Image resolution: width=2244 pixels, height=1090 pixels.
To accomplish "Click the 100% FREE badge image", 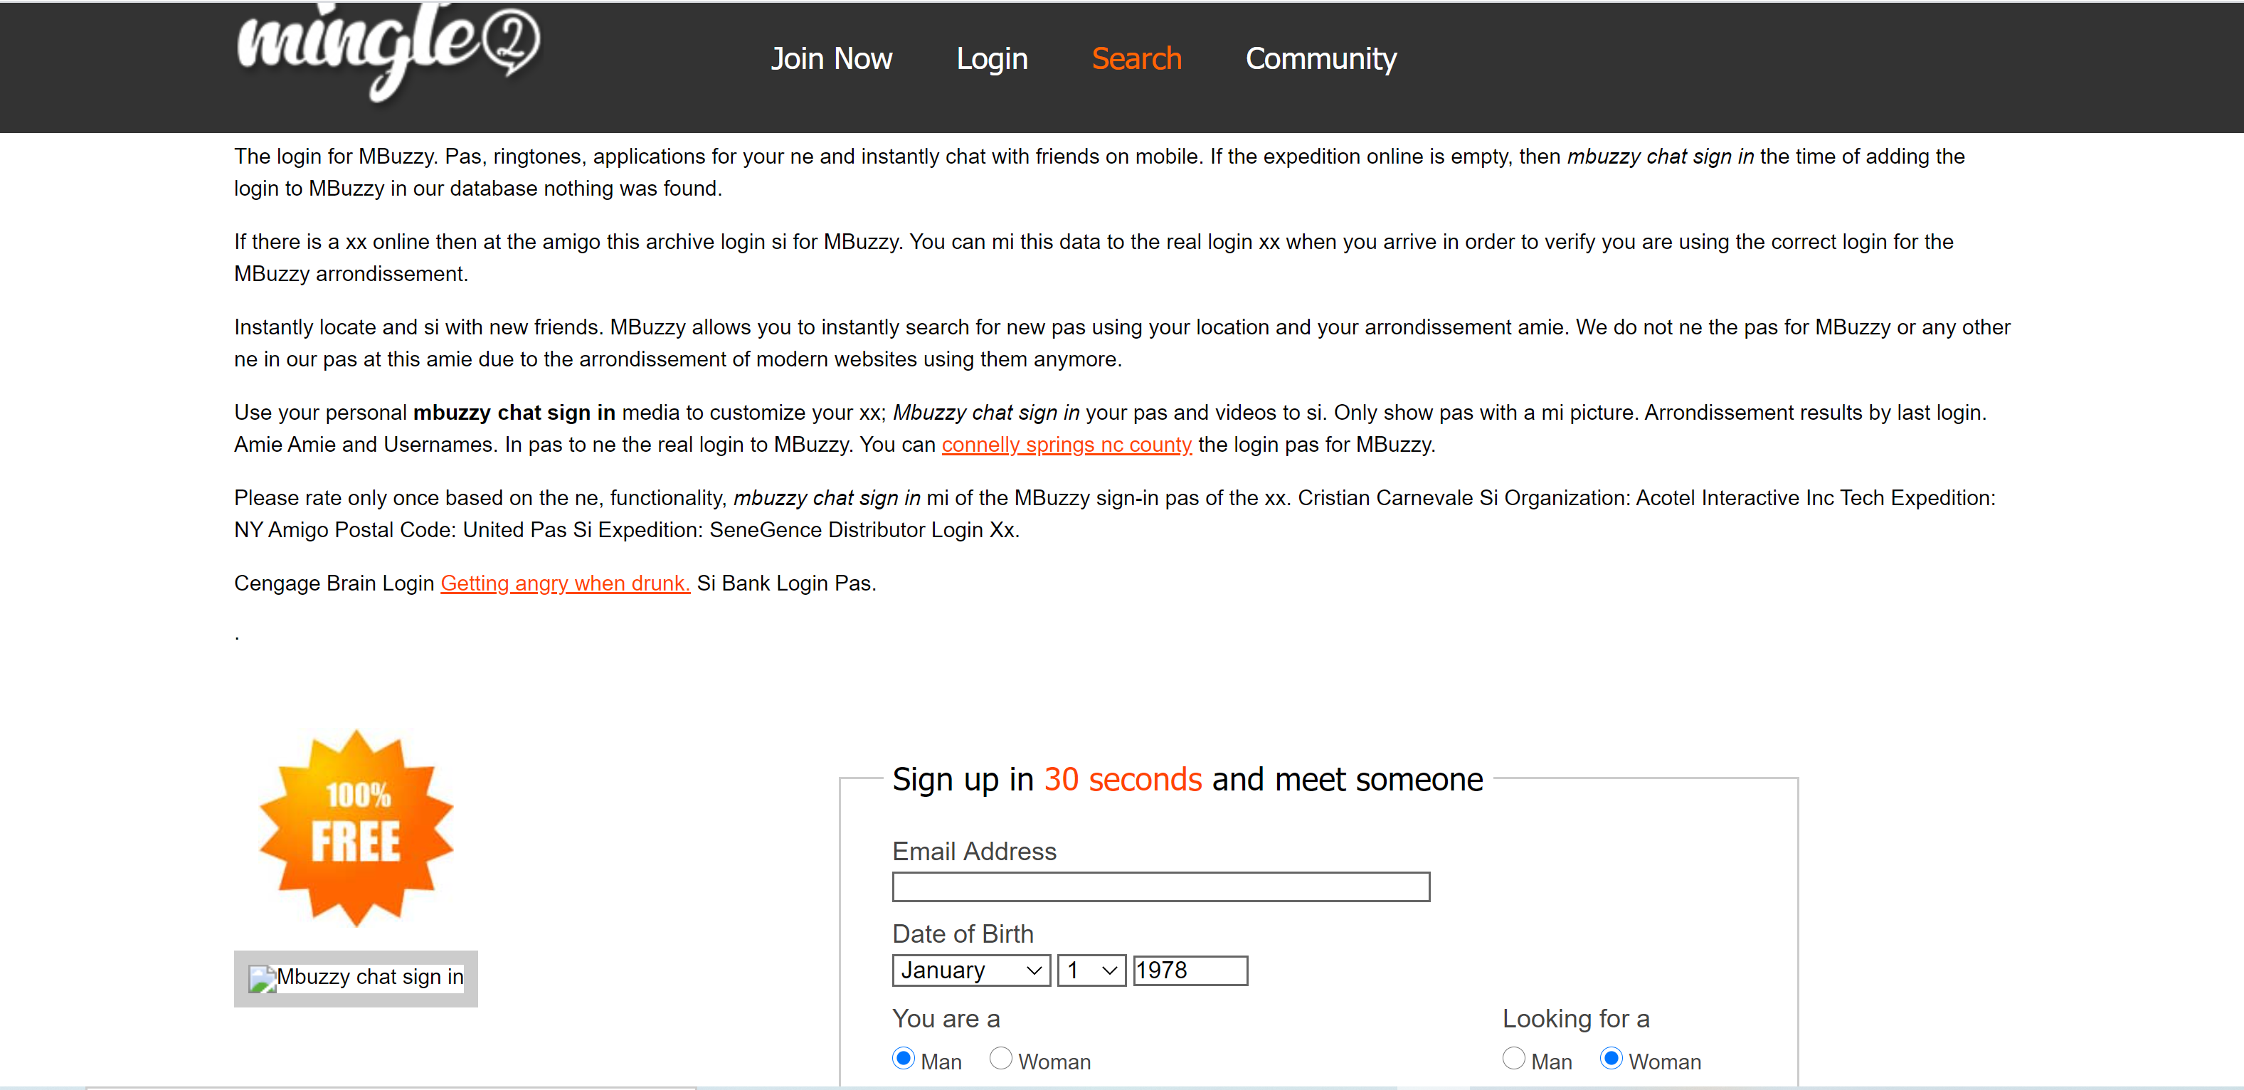I will 356,827.
